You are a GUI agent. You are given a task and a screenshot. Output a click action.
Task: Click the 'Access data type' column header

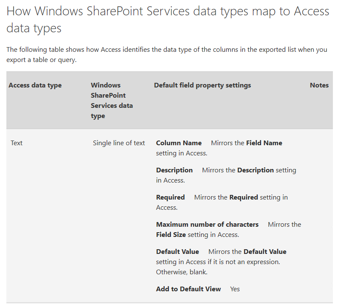pyautogui.click(x=35, y=85)
